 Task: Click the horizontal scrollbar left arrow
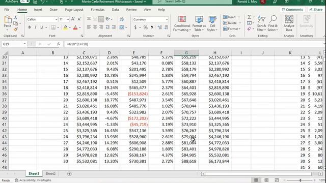point(203,174)
